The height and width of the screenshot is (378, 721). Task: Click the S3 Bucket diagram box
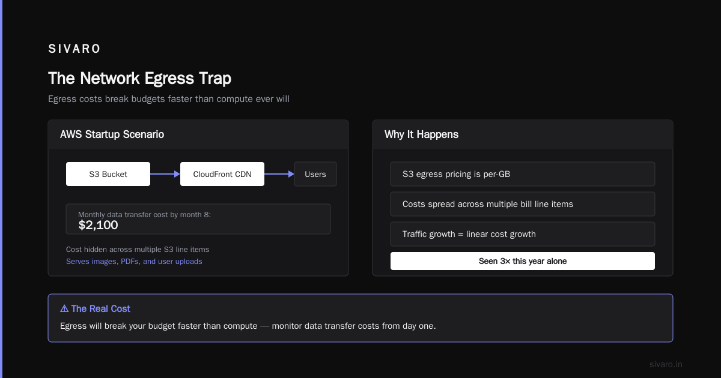tap(108, 174)
